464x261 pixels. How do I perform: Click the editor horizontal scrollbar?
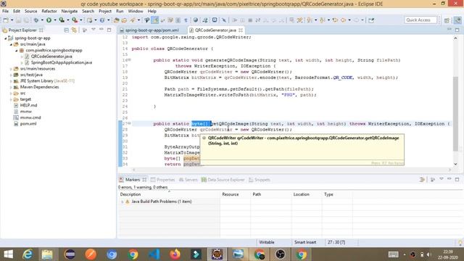click(291, 170)
